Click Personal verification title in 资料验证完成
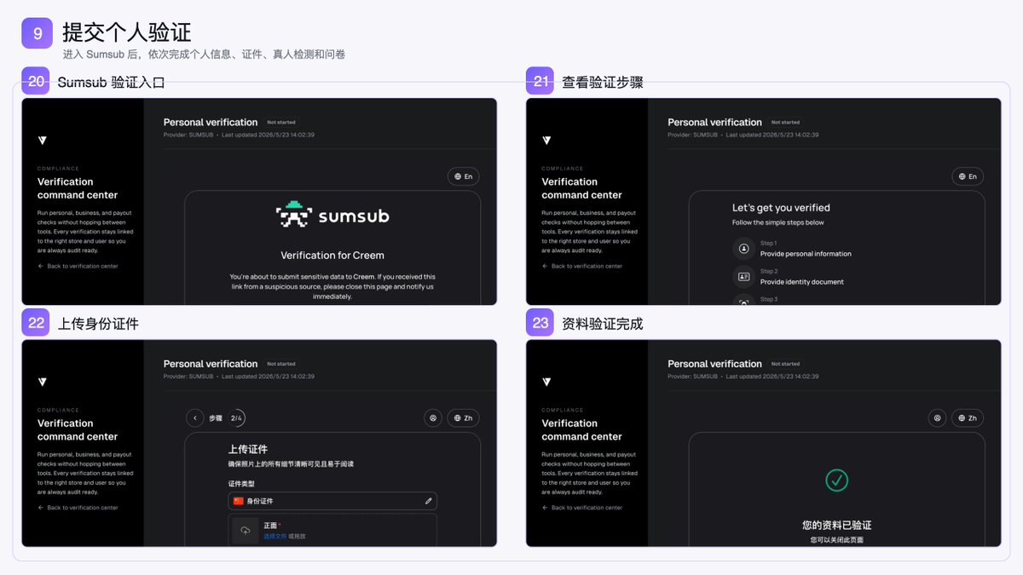The image size is (1023, 575). click(714, 364)
